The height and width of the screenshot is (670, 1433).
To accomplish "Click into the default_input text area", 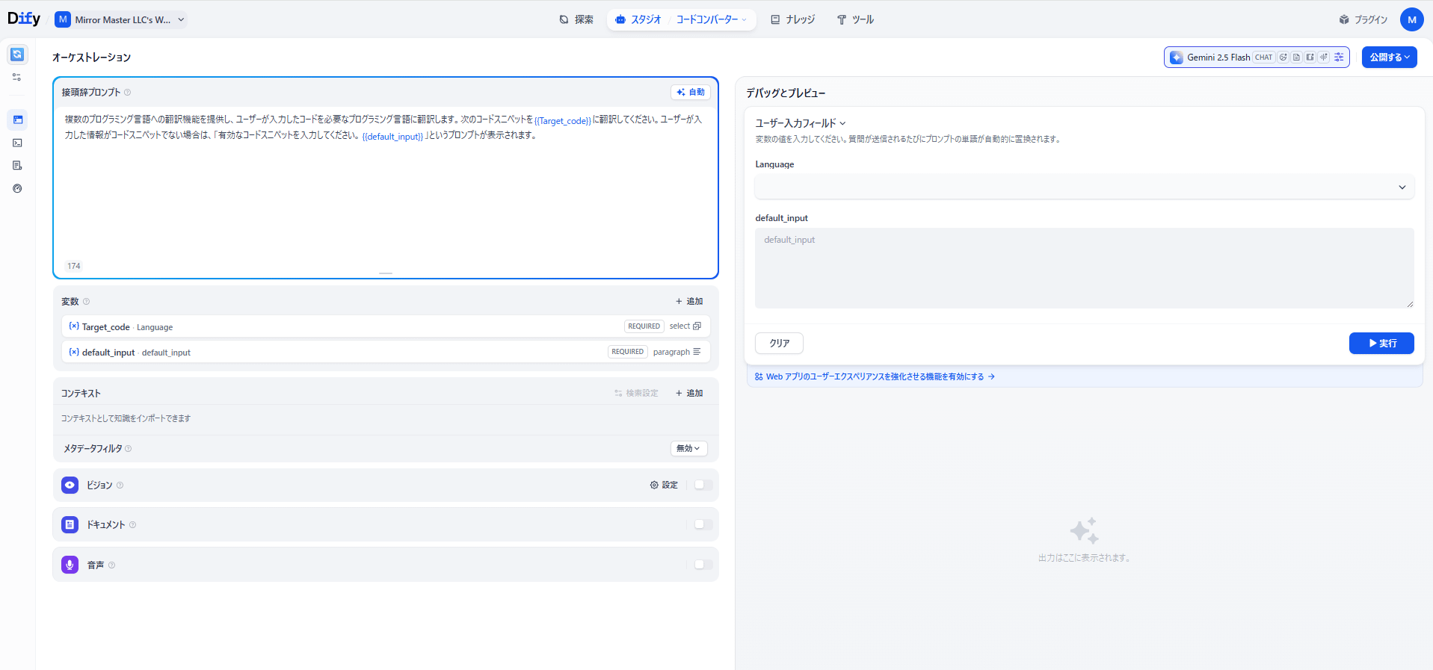I will coord(1083,269).
